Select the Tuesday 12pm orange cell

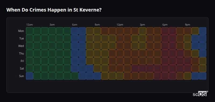coord(120,38)
